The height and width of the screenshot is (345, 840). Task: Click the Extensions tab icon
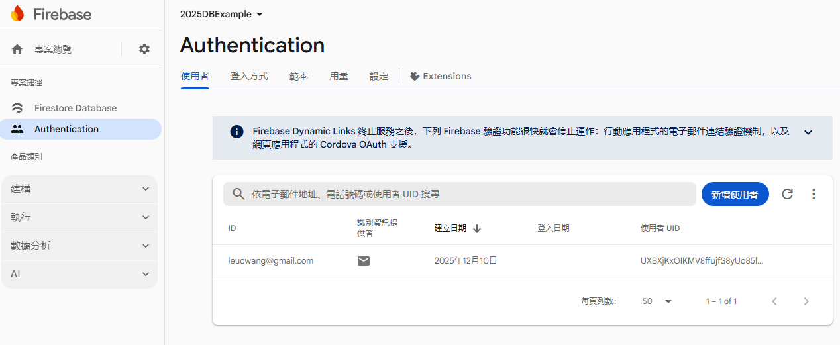click(x=415, y=76)
